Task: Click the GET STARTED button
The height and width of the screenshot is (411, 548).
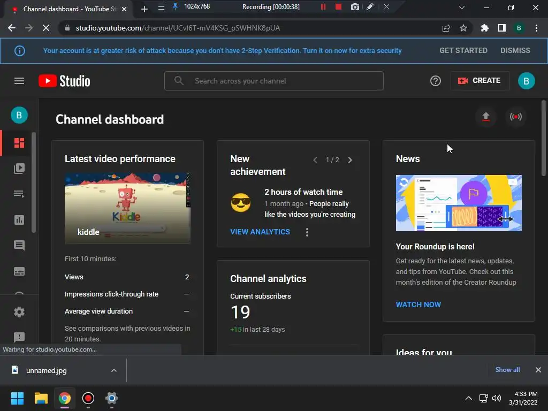Action: (463, 51)
